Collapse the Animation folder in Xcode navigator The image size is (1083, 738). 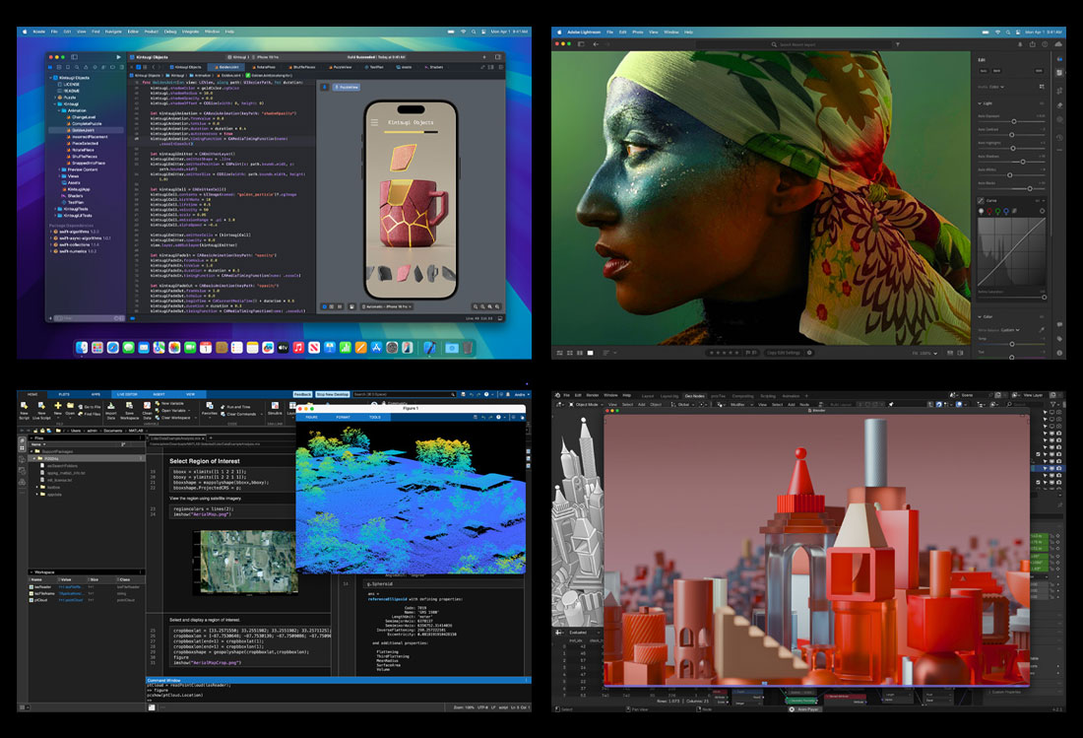[61, 111]
